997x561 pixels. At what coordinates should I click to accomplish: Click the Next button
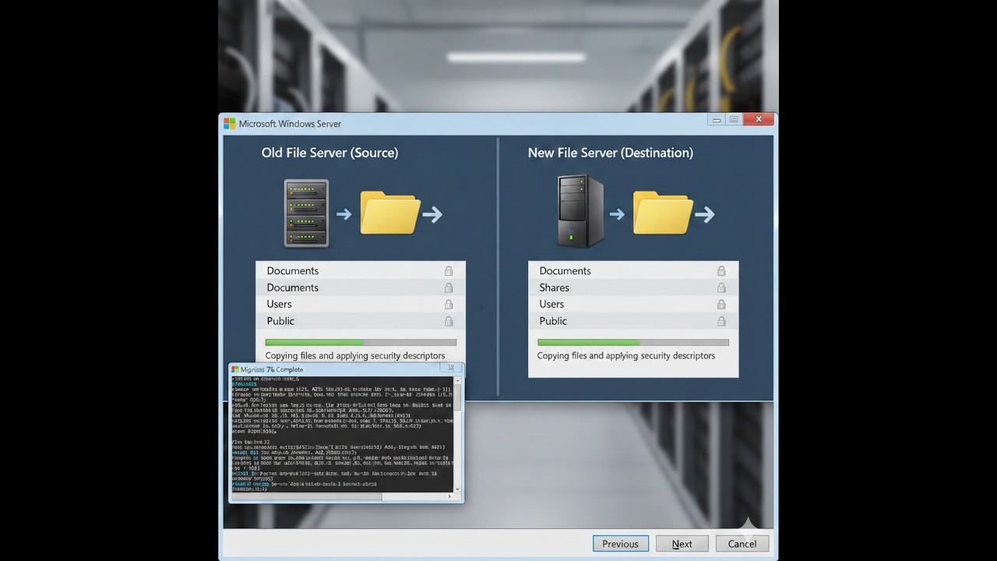point(682,544)
